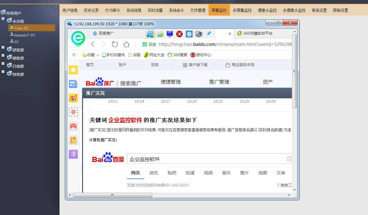
Task: Click the browser forward arrow
Action: 103,44
